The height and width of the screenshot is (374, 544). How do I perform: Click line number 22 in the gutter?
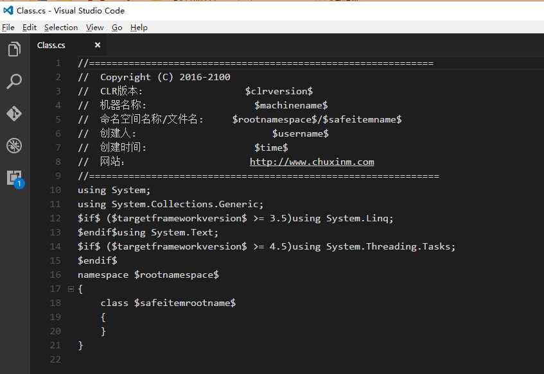pos(55,359)
